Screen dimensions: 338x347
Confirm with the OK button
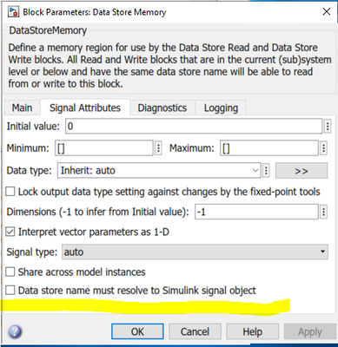[x=137, y=331]
